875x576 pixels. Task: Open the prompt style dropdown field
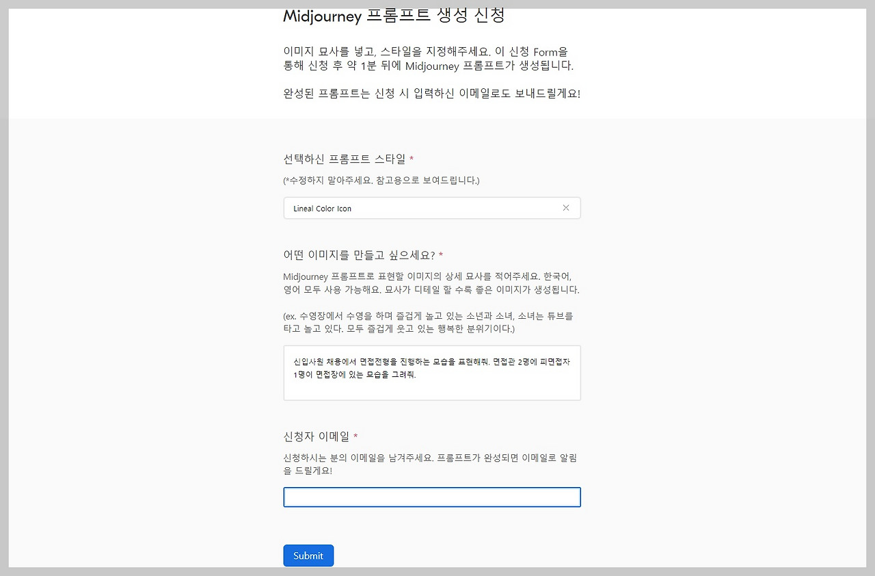pos(432,208)
